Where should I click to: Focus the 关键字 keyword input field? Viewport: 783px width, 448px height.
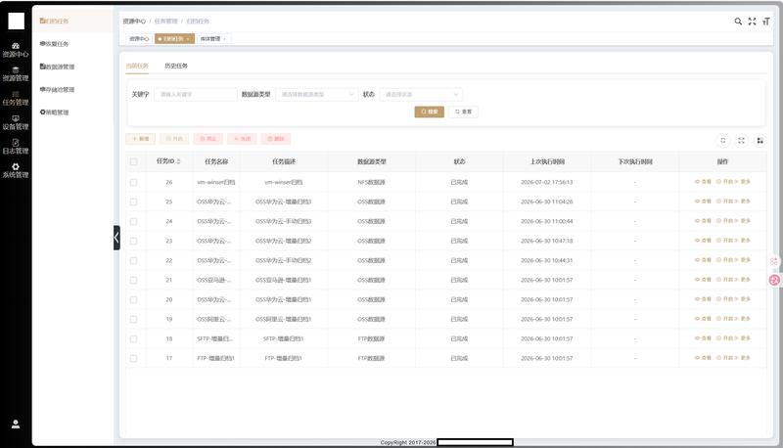[195, 94]
